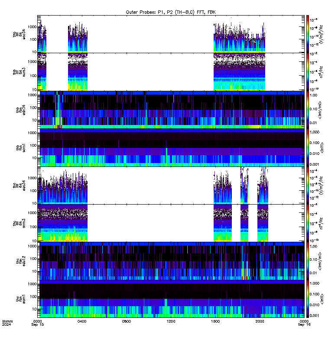325x346 pixels.
Task: Click the color bar beside thb fbk scm1 panel
Action: pyautogui.click(x=307, y=147)
